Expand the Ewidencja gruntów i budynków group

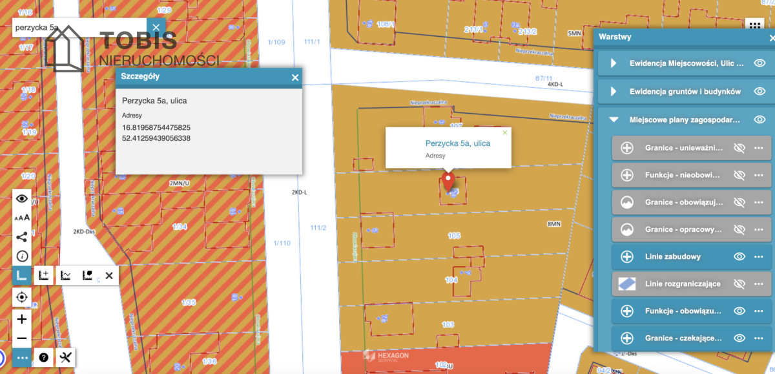[x=614, y=91]
